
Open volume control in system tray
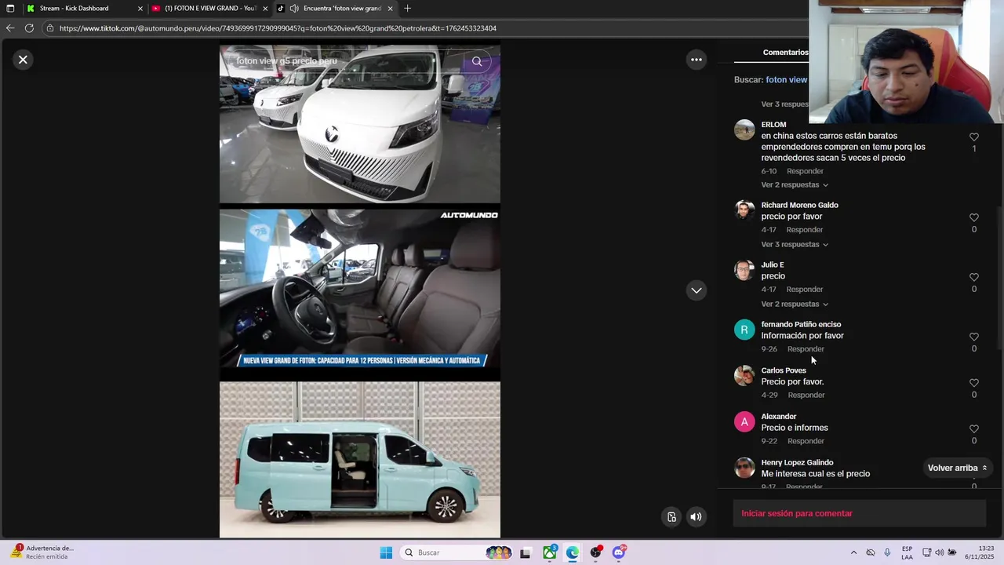click(940, 552)
